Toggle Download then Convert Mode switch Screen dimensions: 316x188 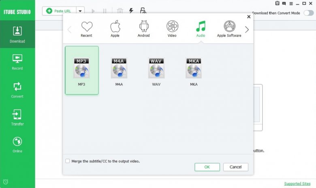(x=309, y=13)
